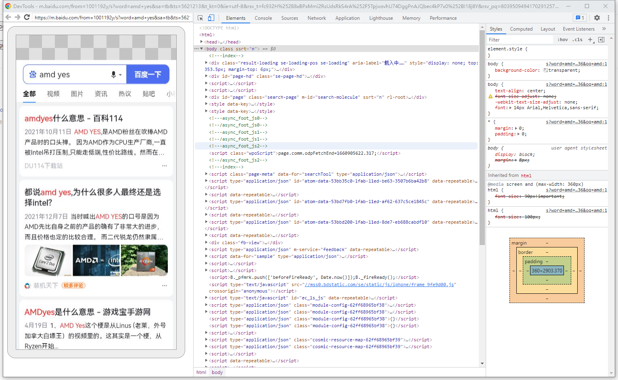This screenshot has width=618, height=380.
Task: Click the Baidu paw logo in search box
Action: tap(33, 75)
